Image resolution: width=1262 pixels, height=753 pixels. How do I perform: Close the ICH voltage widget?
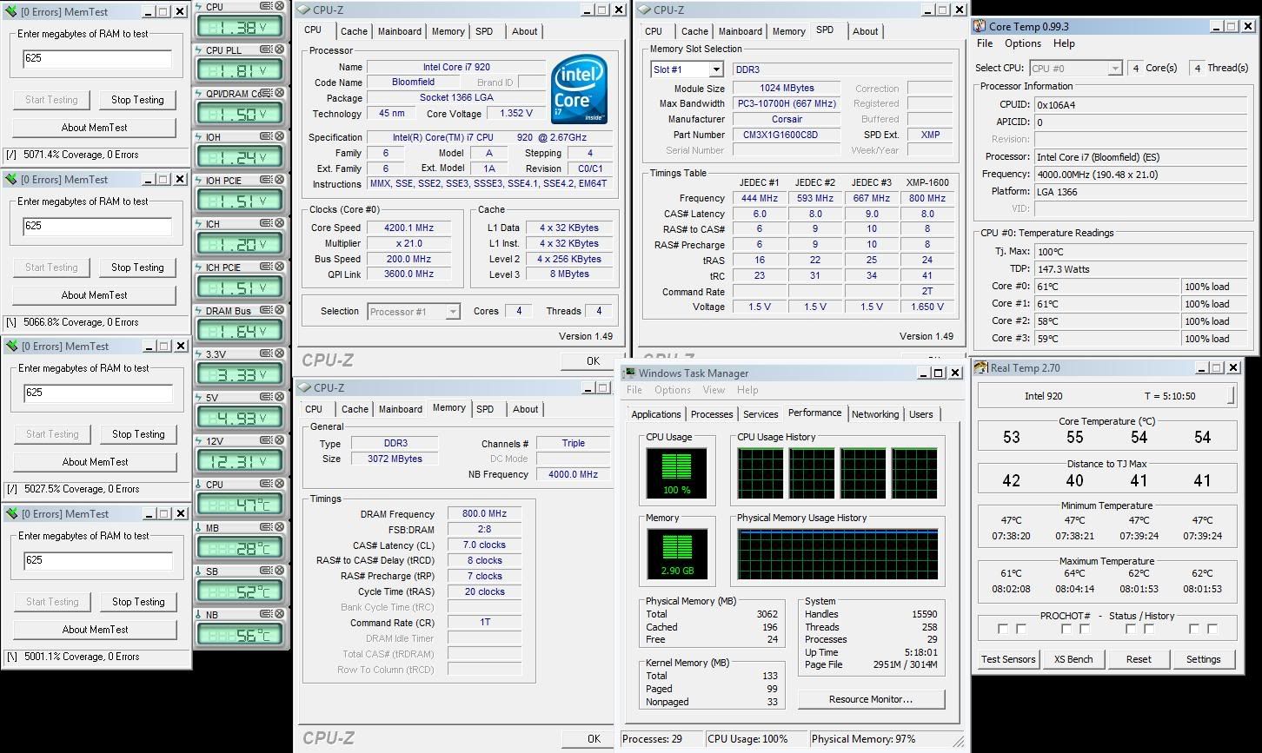click(279, 223)
